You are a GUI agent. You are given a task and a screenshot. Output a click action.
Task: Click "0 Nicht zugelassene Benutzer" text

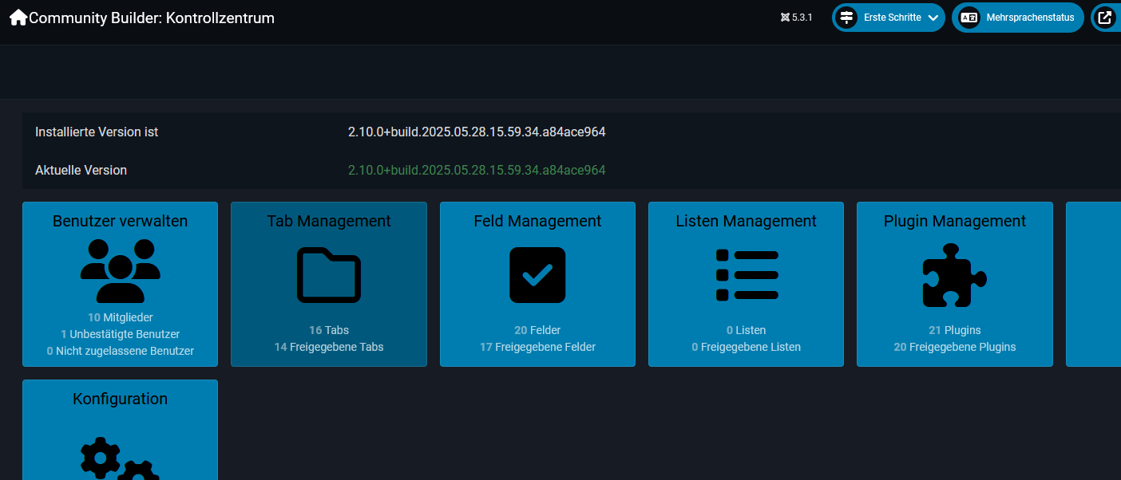pos(121,351)
